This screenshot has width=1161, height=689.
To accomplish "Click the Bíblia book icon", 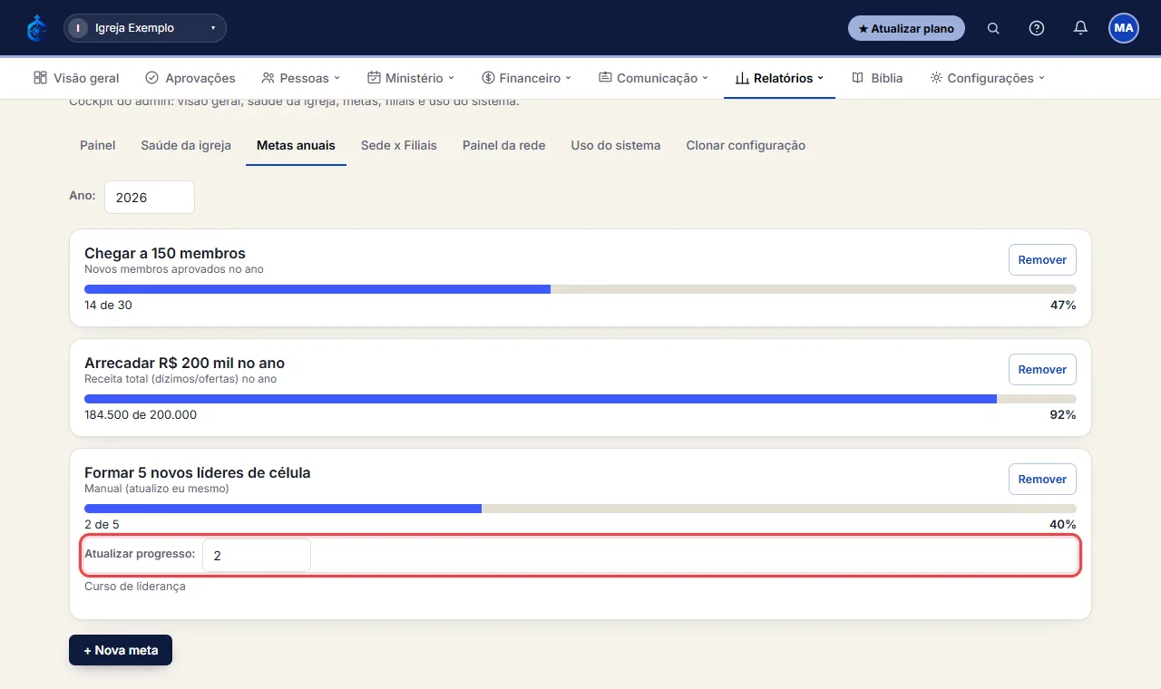I will [858, 78].
